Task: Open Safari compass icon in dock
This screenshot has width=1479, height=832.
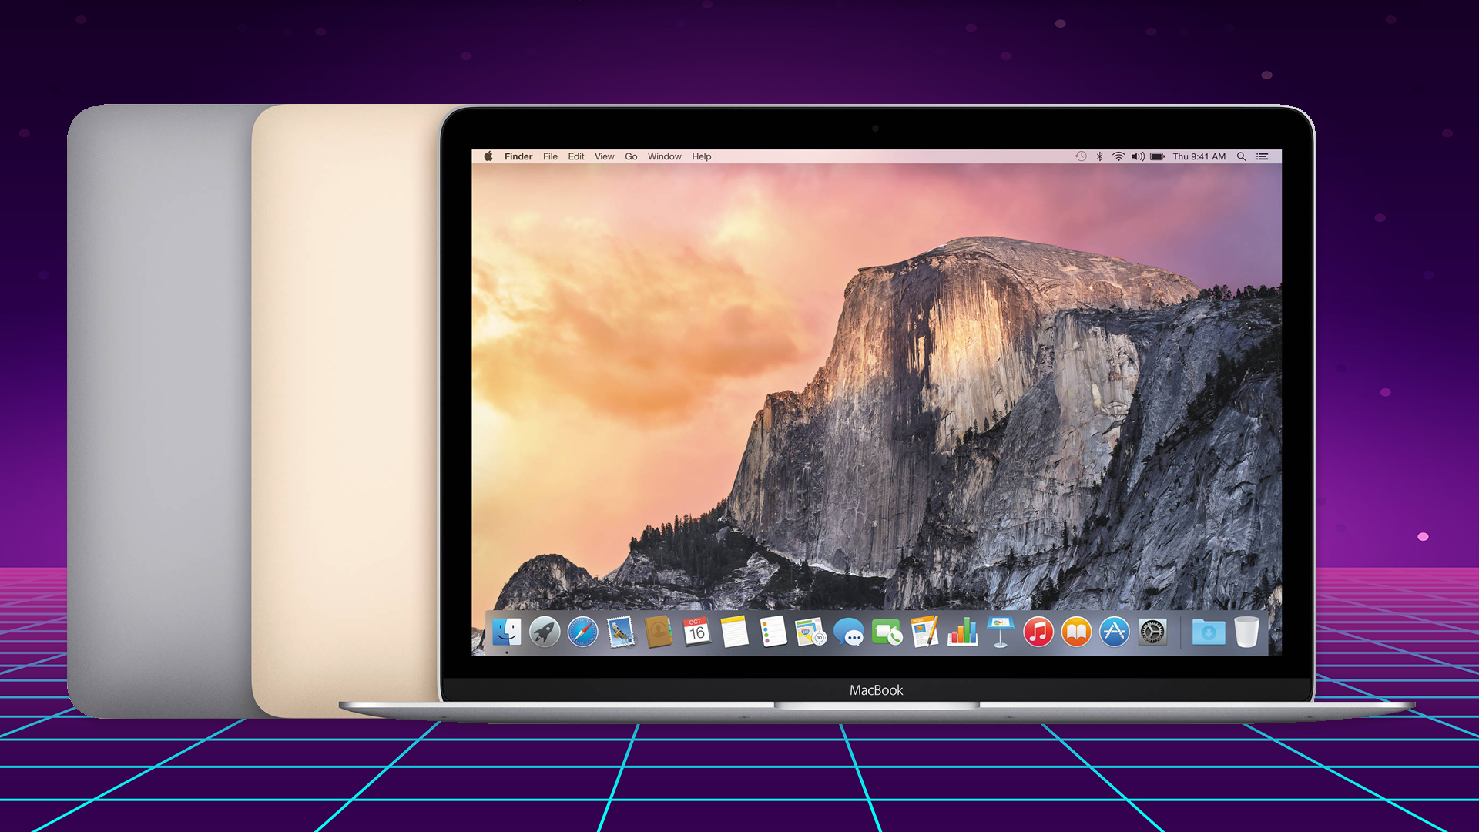Action: click(582, 632)
